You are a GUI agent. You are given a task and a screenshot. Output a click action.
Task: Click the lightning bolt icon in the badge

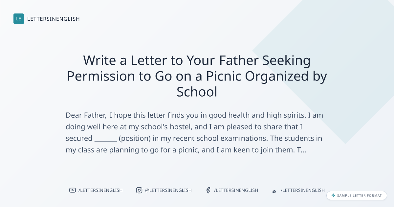(333, 195)
